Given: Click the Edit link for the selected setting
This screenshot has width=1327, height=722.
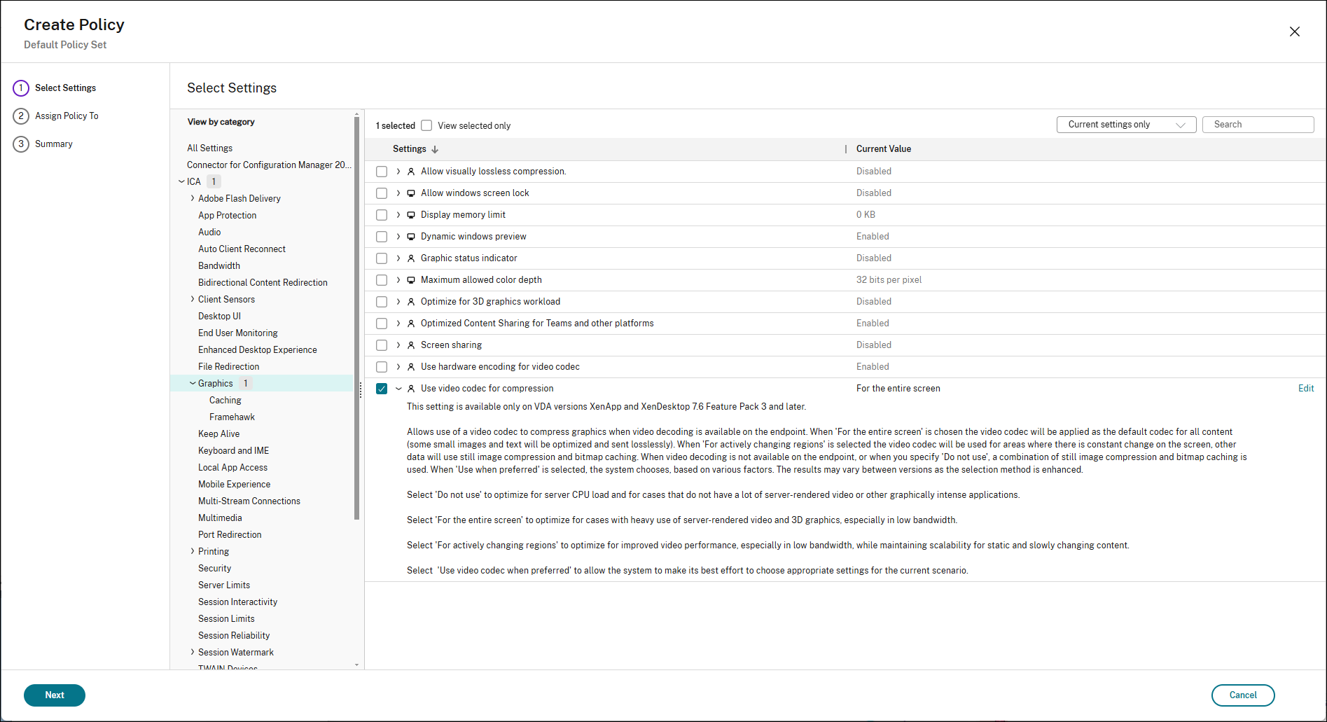Looking at the screenshot, I should click(1305, 388).
